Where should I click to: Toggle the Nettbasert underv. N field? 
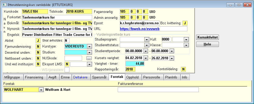click(38, 58)
